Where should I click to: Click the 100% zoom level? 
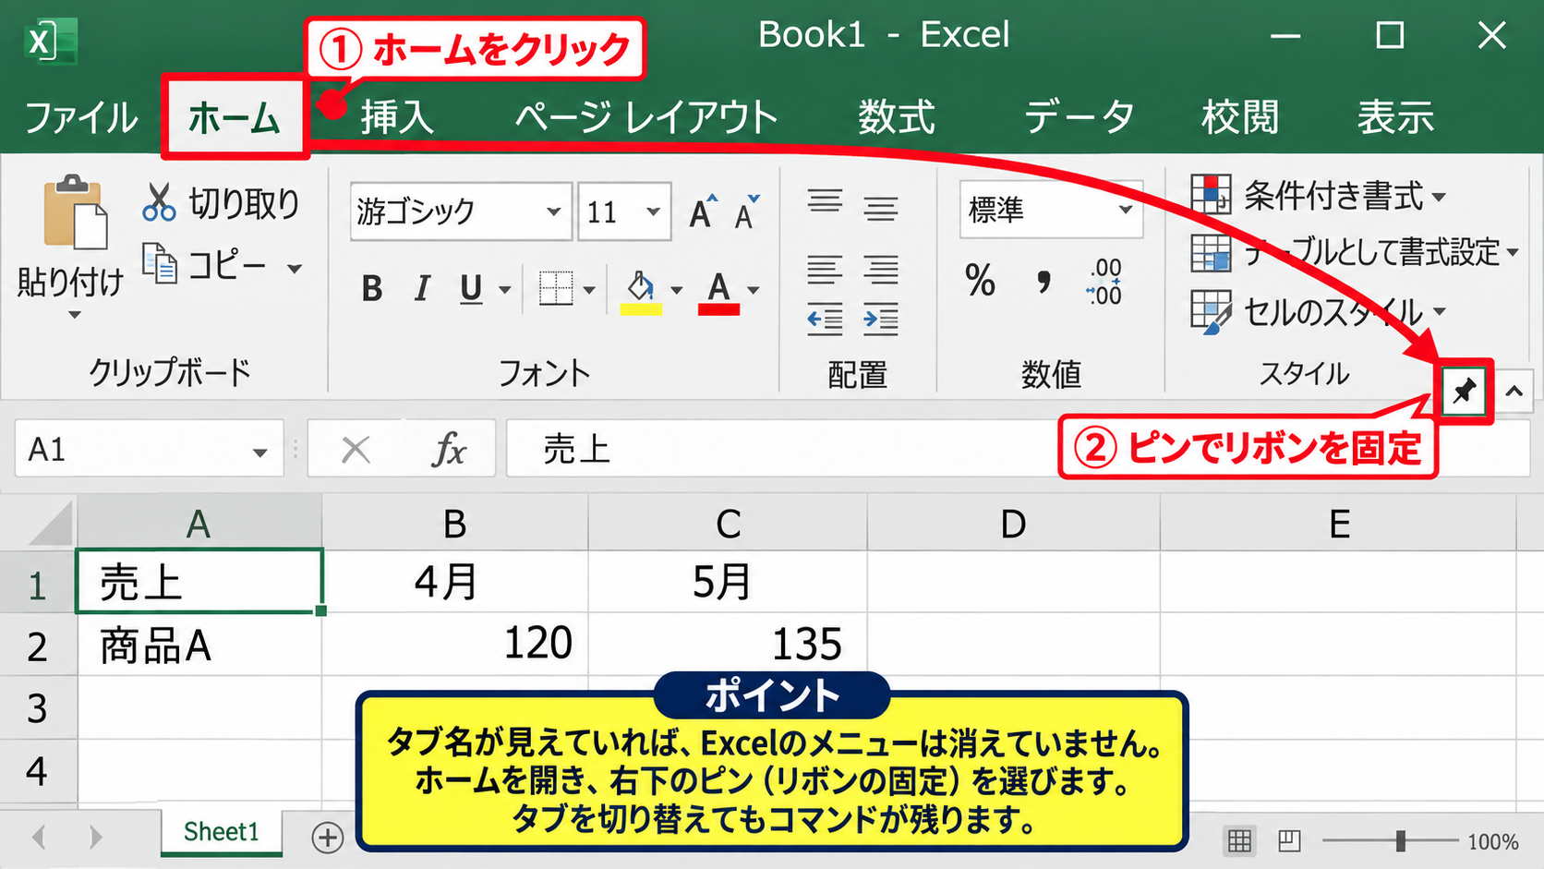(1492, 841)
